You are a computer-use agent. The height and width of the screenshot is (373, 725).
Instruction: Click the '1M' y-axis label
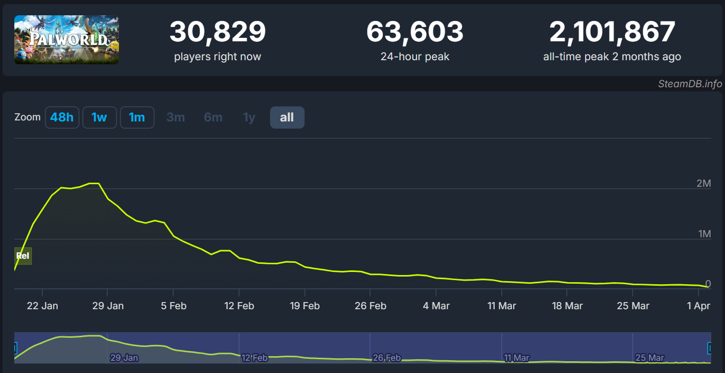click(x=705, y=234)
